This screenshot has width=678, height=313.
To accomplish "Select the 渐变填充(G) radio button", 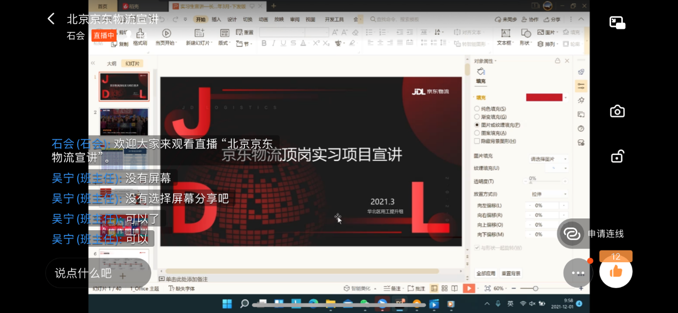I will point(477,117).
